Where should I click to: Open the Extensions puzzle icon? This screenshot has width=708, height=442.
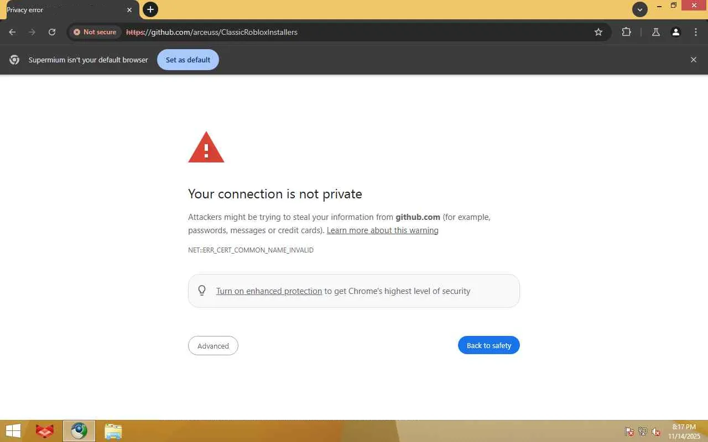626,32
